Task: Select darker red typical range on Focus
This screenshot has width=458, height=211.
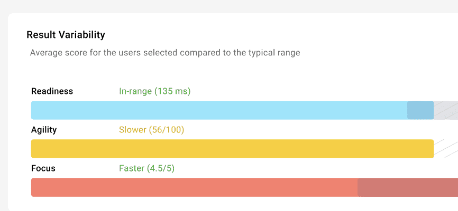Action: coord(408,187)
